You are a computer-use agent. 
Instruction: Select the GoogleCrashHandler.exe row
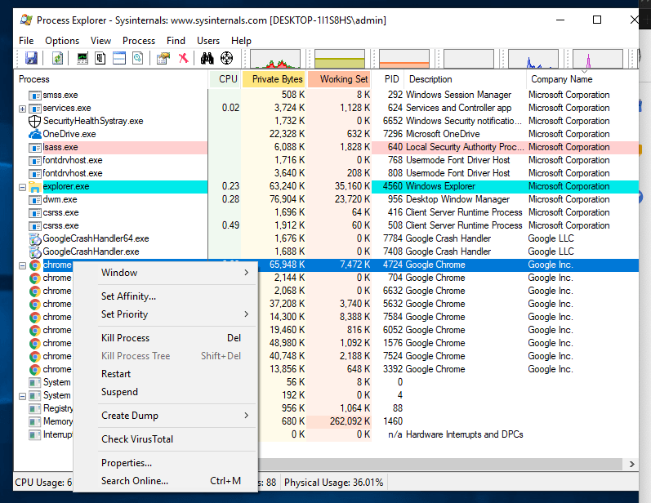coord(326,252)
